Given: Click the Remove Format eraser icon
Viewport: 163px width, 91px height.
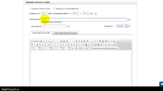Looking at the screenshot, I should pyautogui.click(x=48, y=45).
